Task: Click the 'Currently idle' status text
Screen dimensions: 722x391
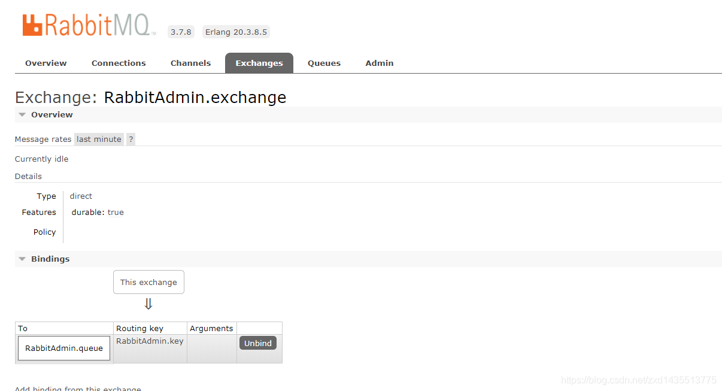Action: [42, 159]
